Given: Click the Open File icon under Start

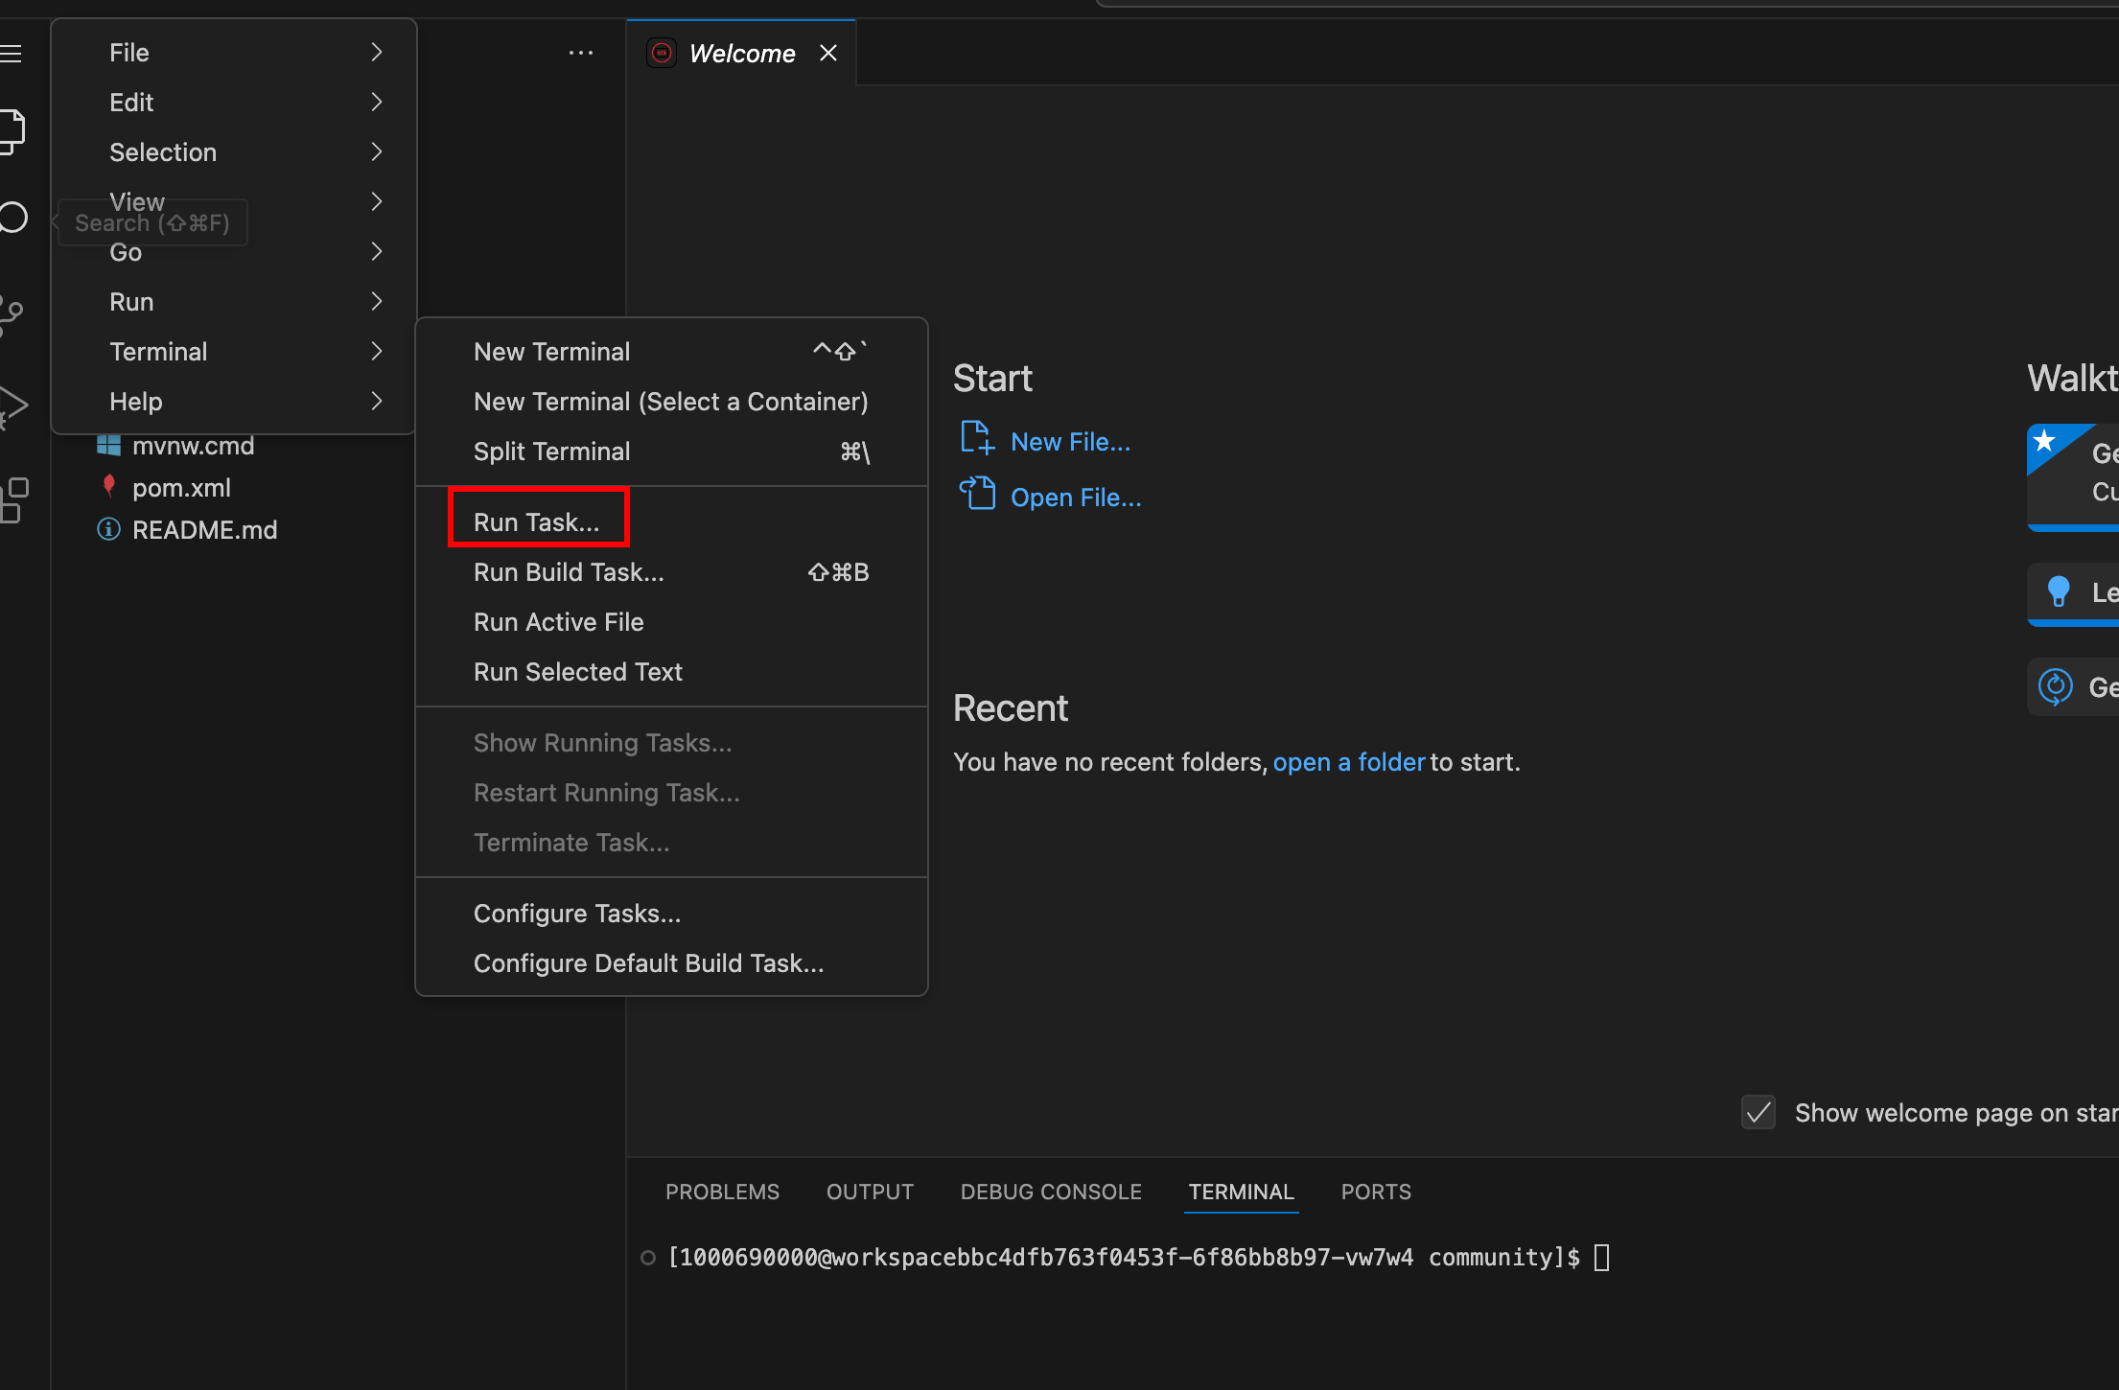Looking at the screenshot, I should tap(977, 493).
